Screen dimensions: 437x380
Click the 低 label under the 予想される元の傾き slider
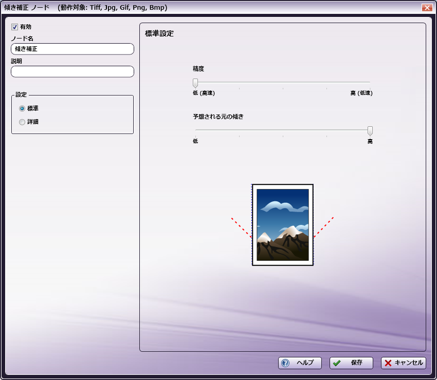pyautogui.click(x=195, y=141)
